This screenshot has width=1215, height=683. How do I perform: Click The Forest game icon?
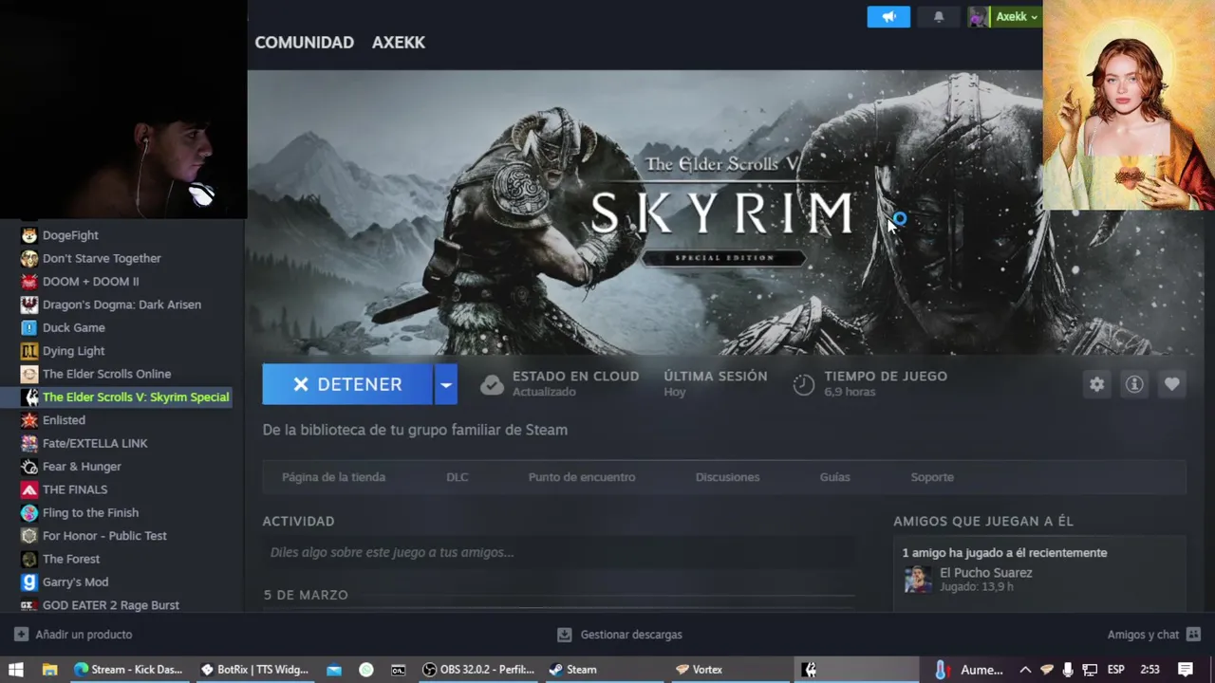coord(29,559)
